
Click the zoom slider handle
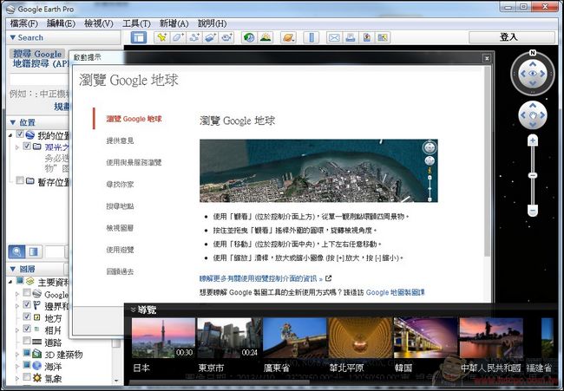click(533, 175)
